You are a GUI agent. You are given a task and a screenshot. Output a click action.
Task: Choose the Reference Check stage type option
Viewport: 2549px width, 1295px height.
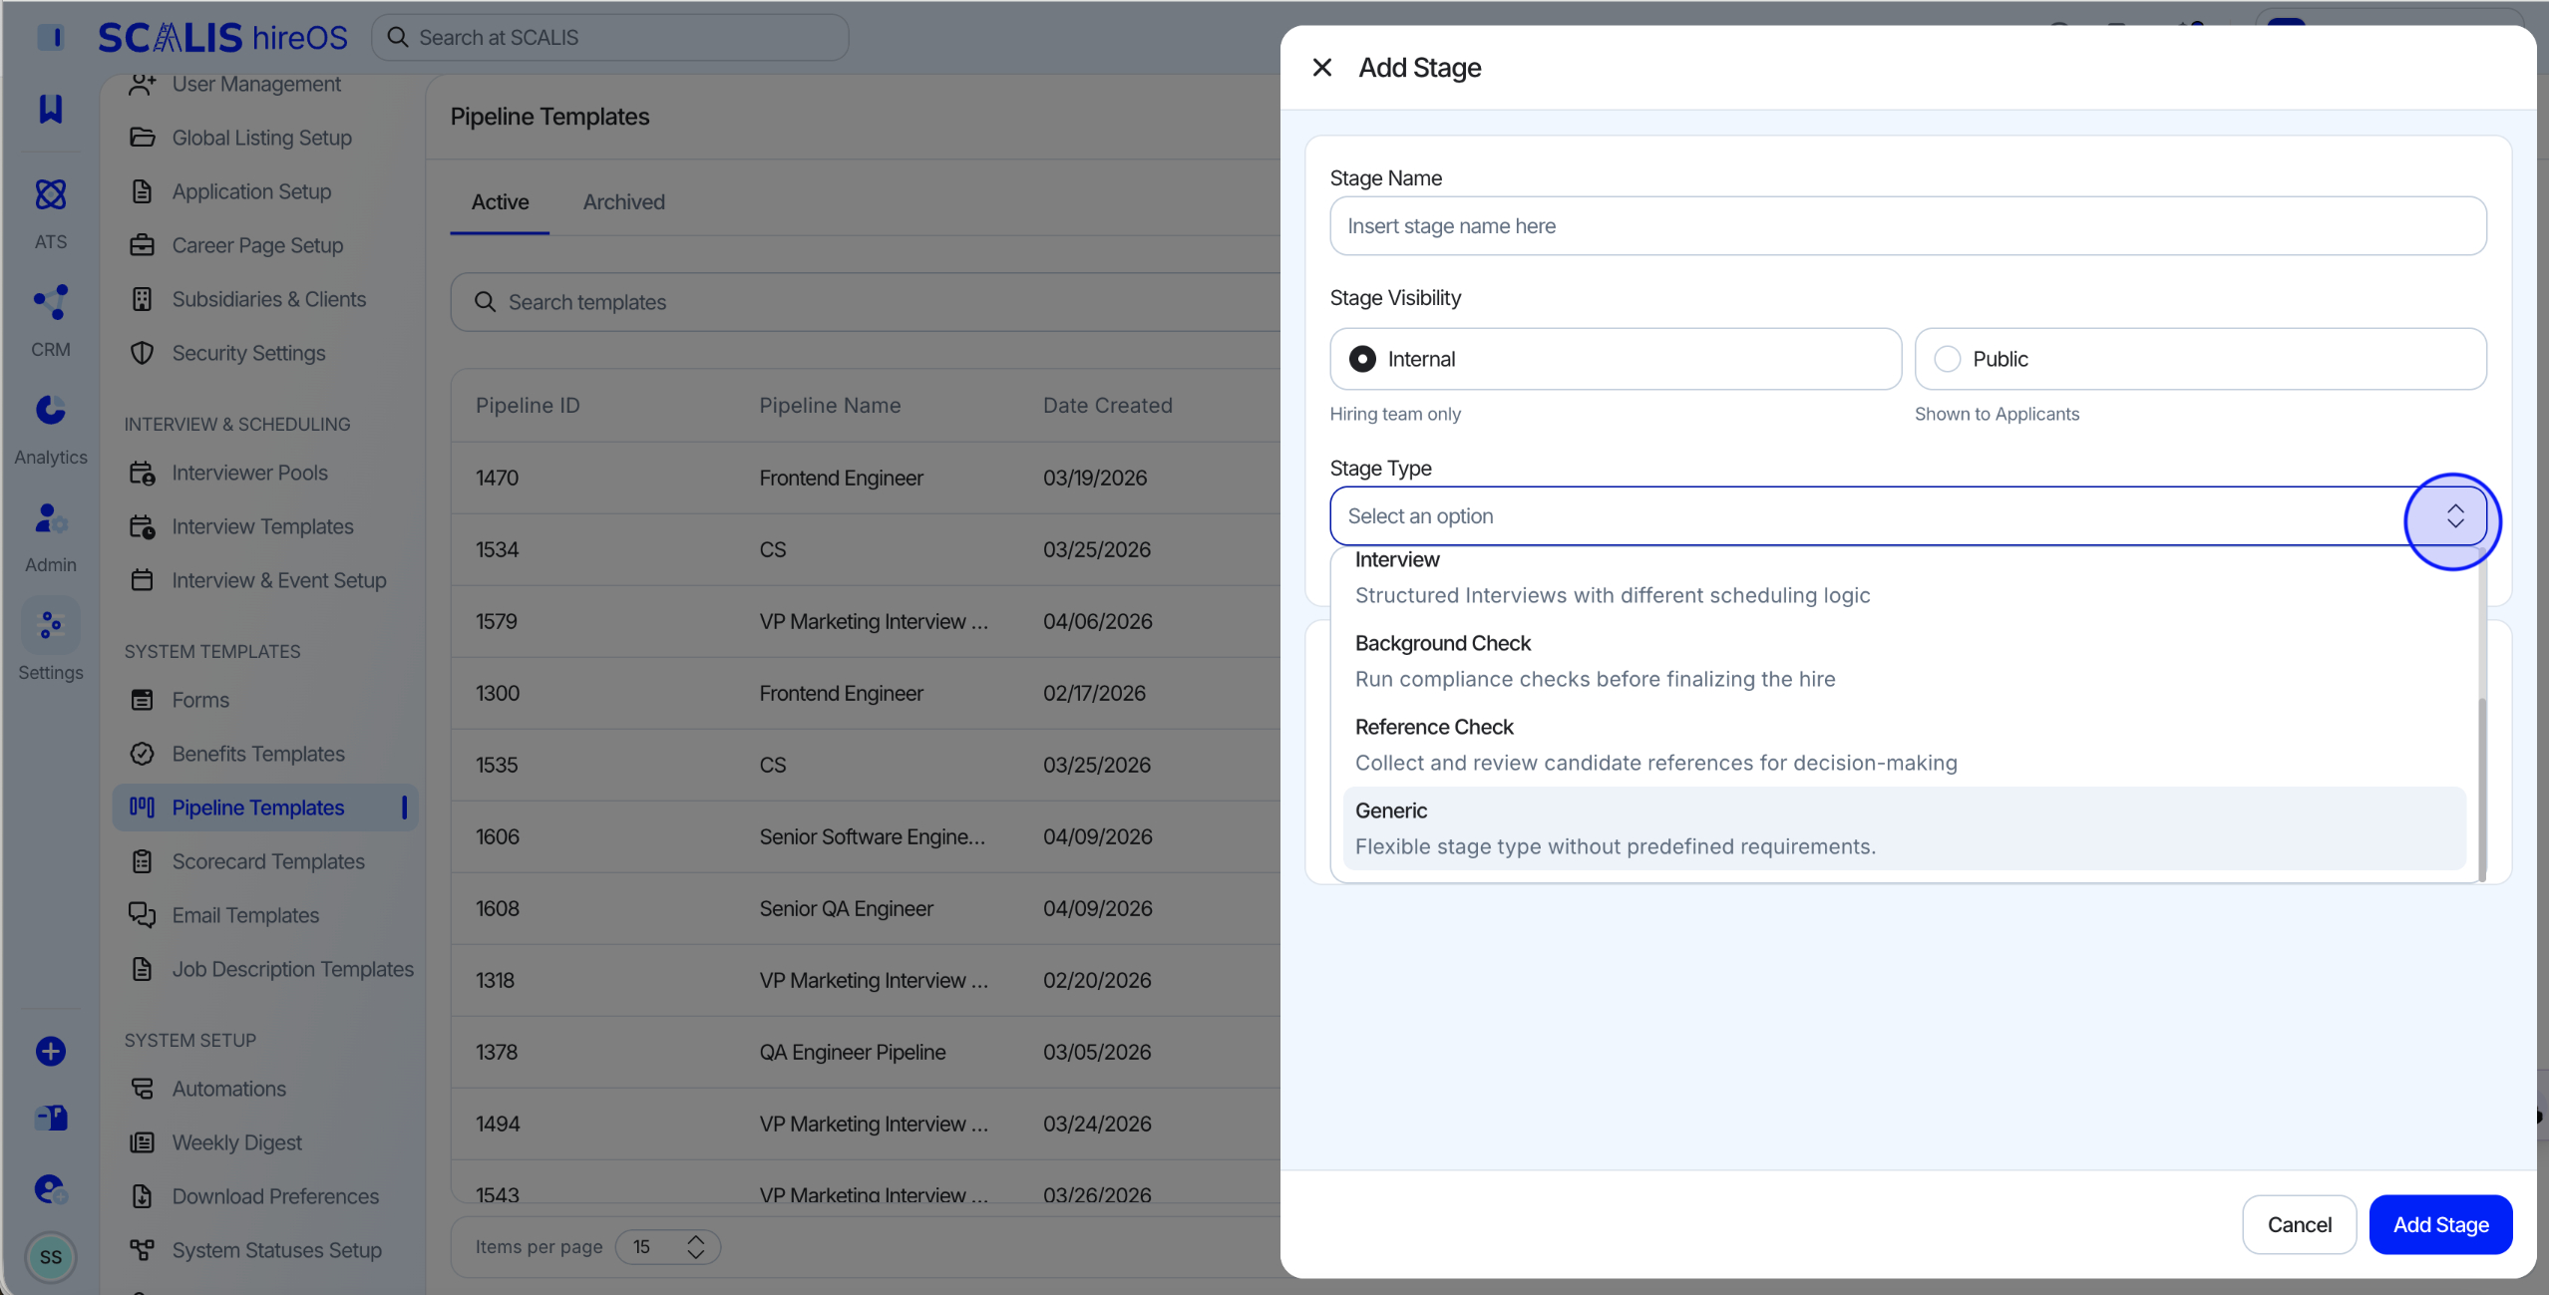pyautogui.click(x=1904, y=745)
